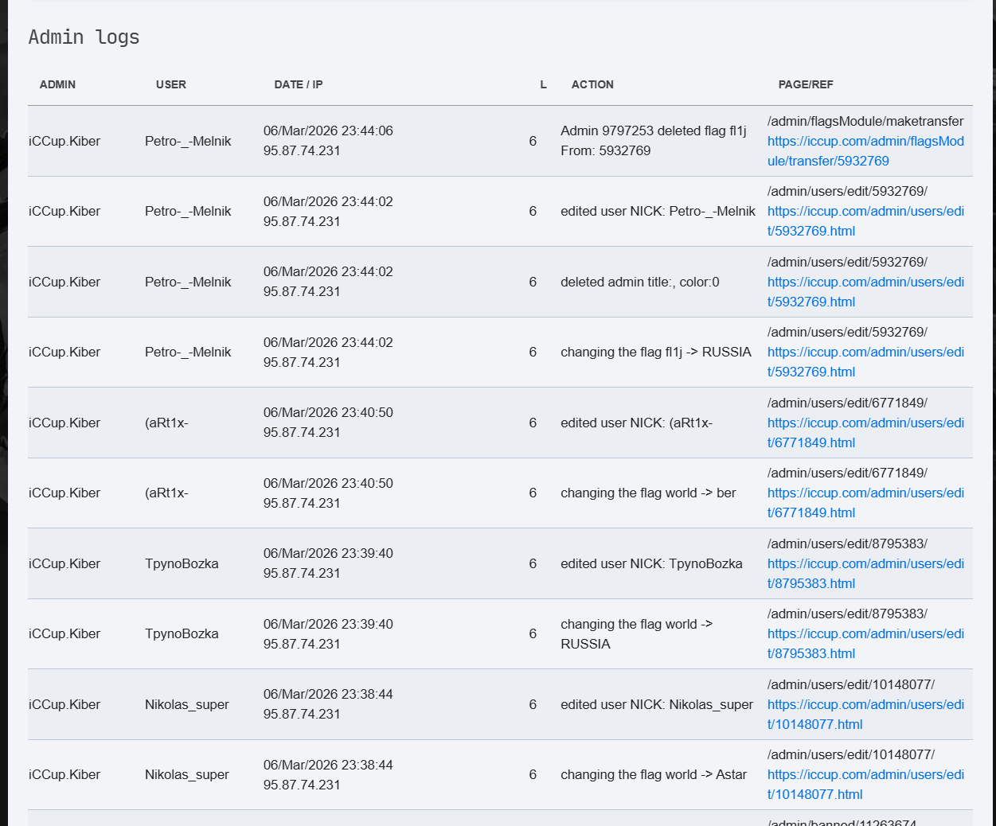The width and height of the screenshot is (996, 826).
Task: Click the PAGE/REF column header
Action: point(806,84)
